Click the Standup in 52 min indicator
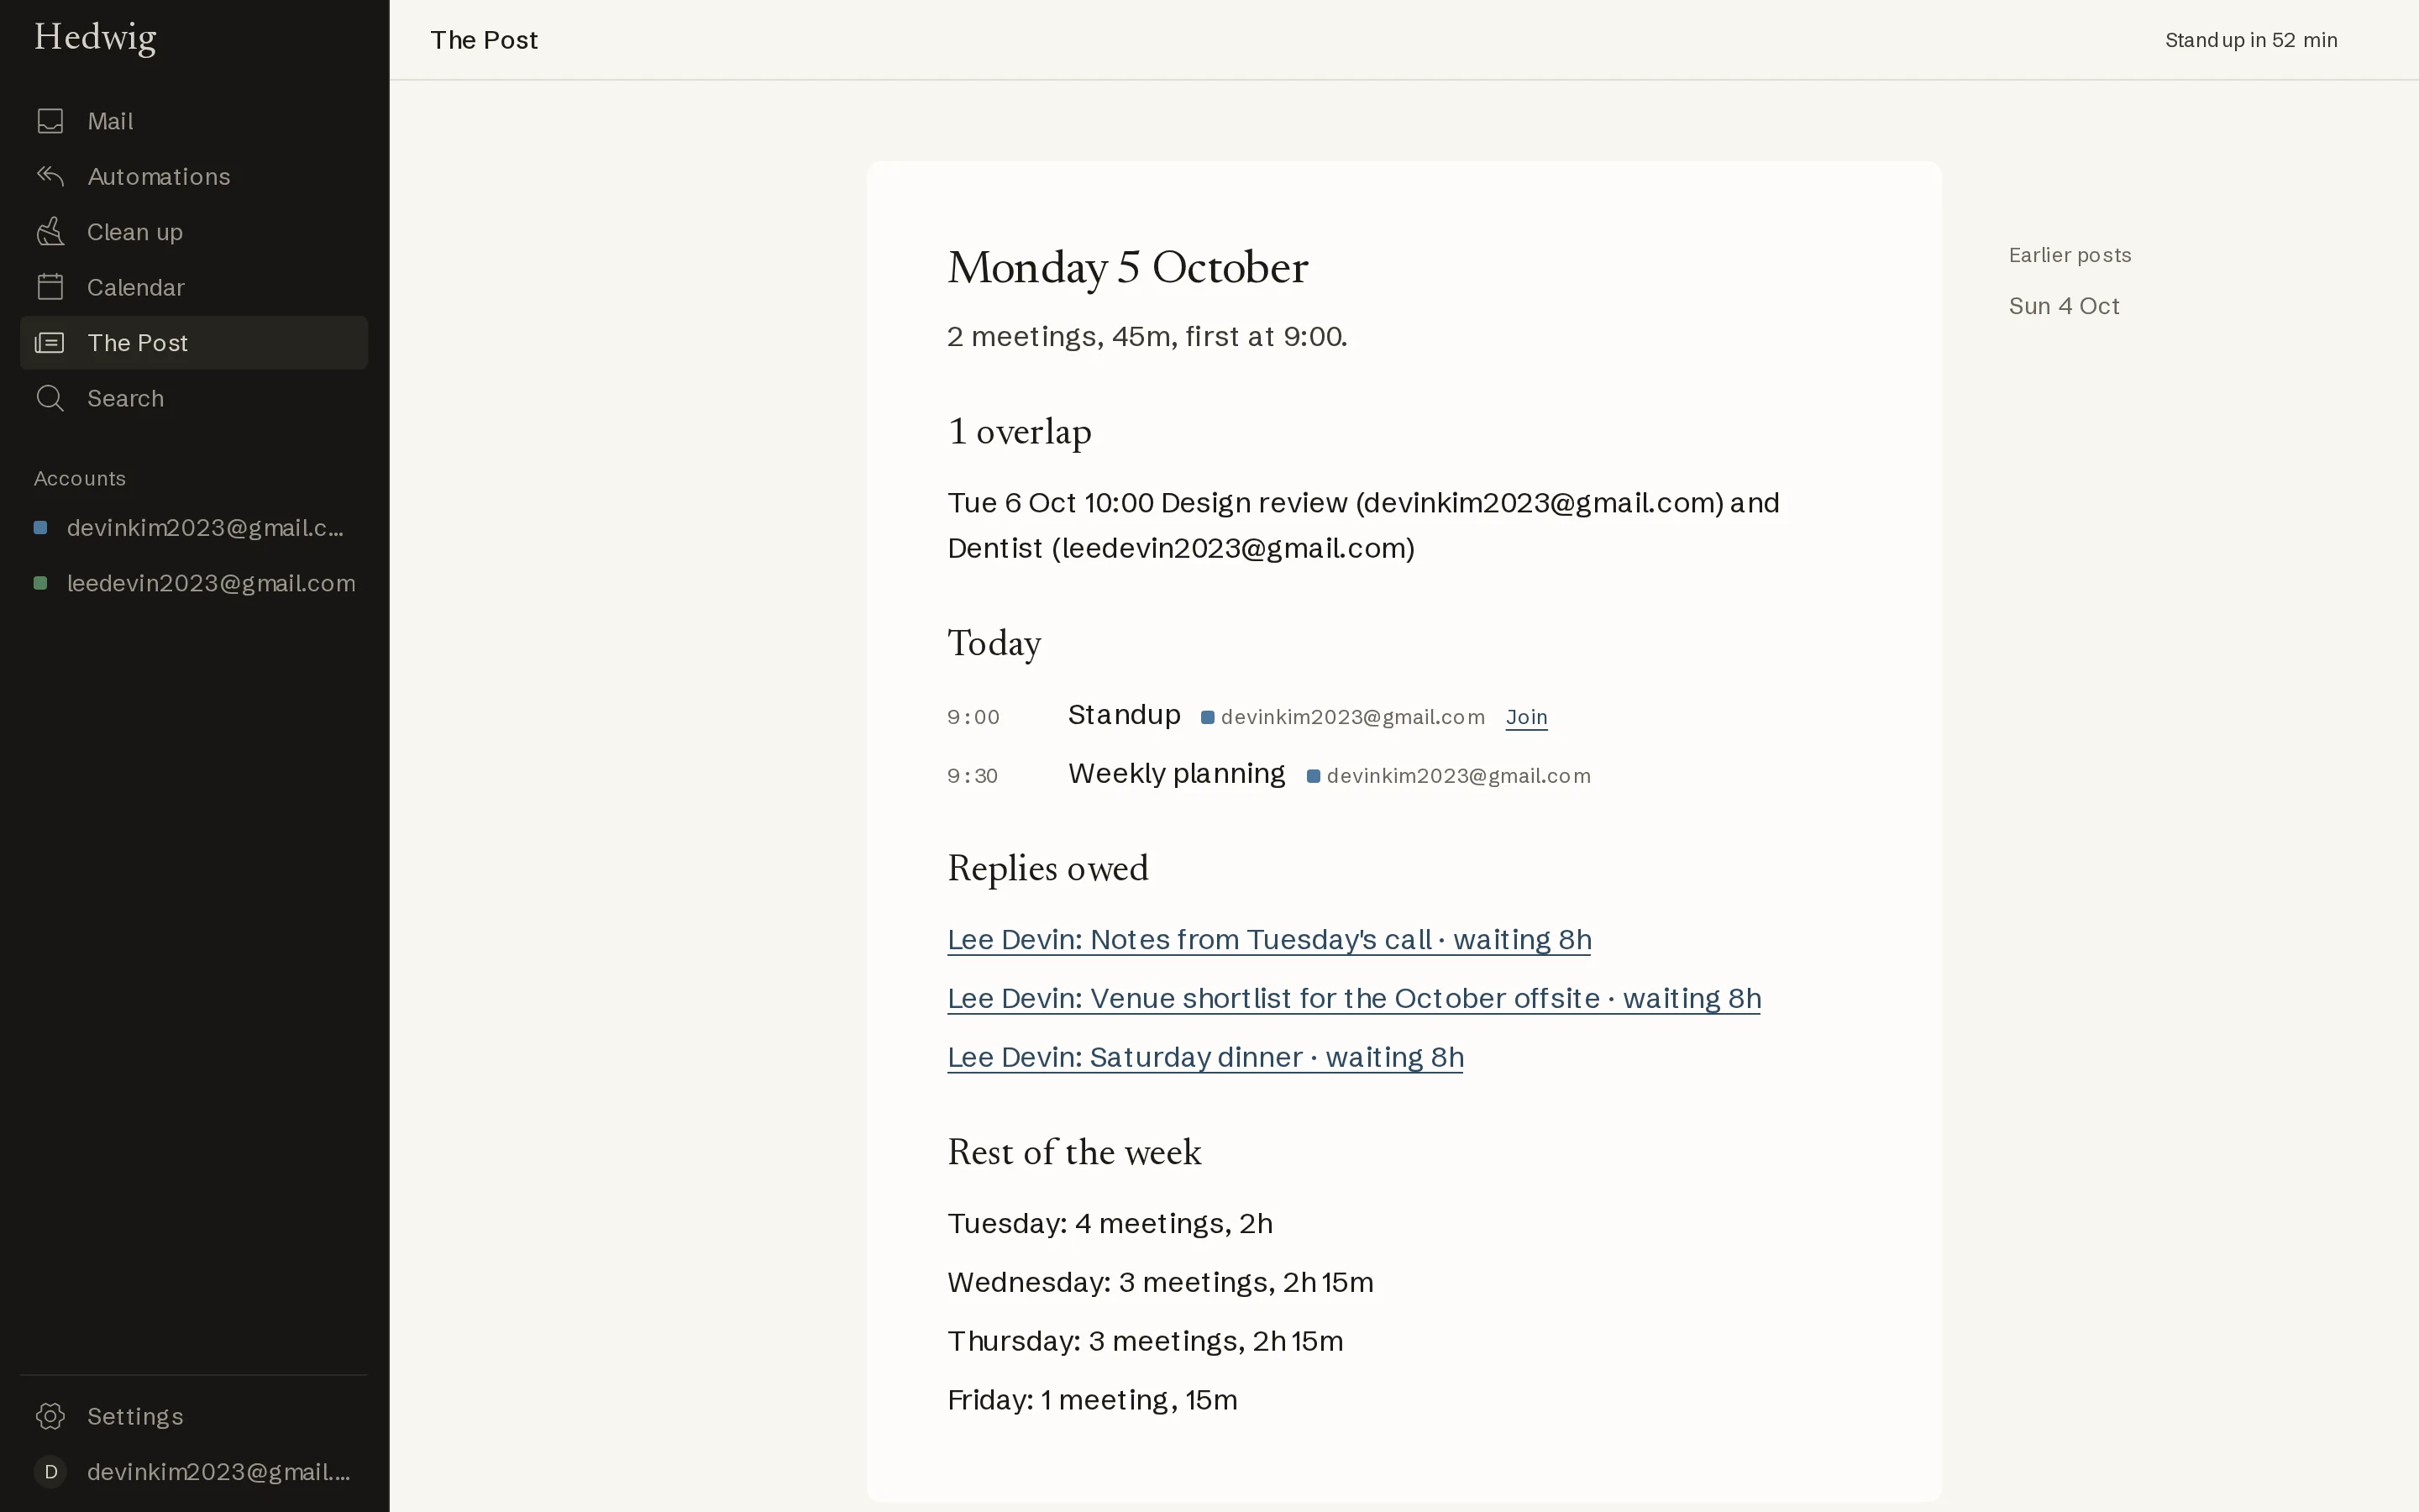Image resolution: width=2419 pixels, height=1512 pixels. (x=2251, y=40)
